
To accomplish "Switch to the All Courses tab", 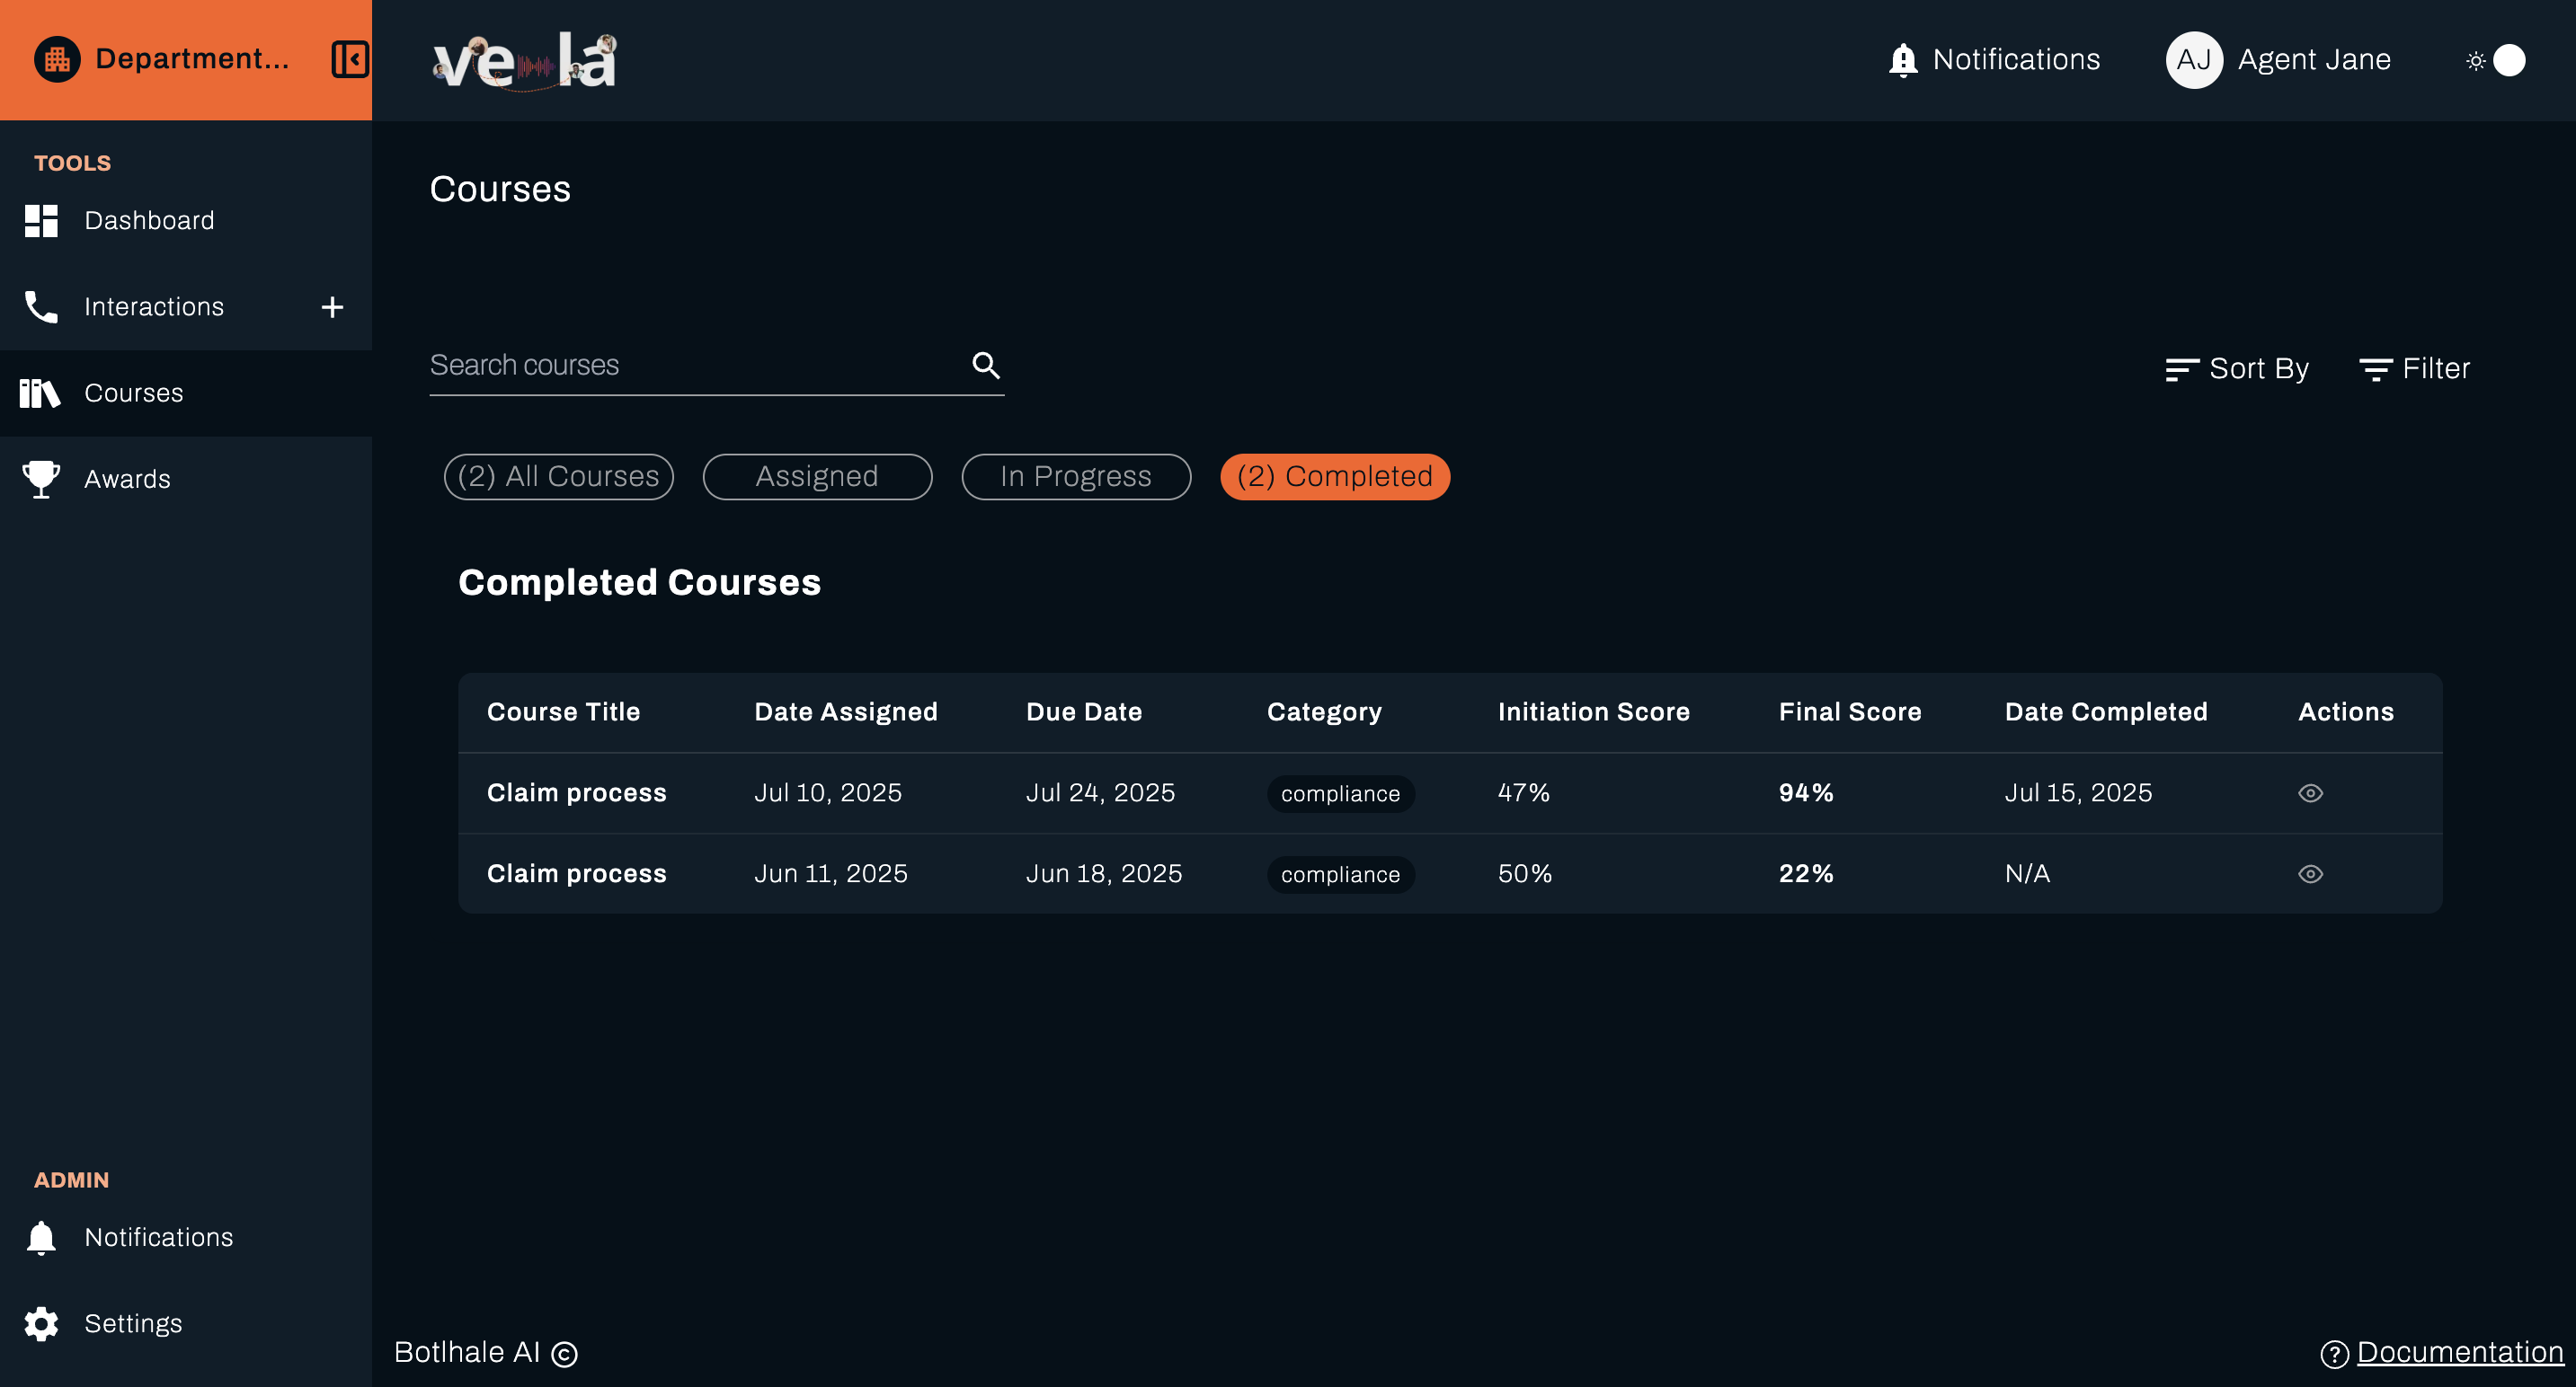I will pyautogui.click(x=558, y=477).
